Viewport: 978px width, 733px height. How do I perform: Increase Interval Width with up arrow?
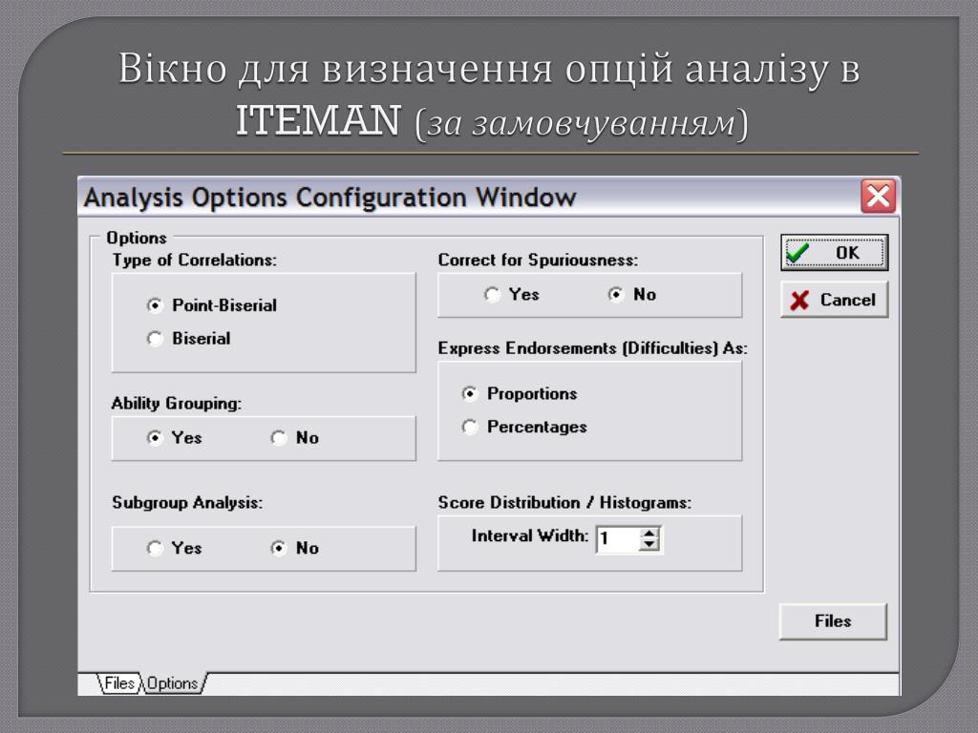[x=649, y=534]
